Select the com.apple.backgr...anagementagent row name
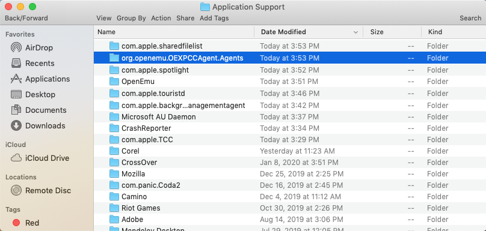This screenshot has width=486, height=231. pyautogui.click(x=183, y=106)
